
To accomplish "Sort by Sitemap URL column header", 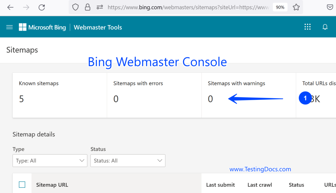I will (52, 185).
